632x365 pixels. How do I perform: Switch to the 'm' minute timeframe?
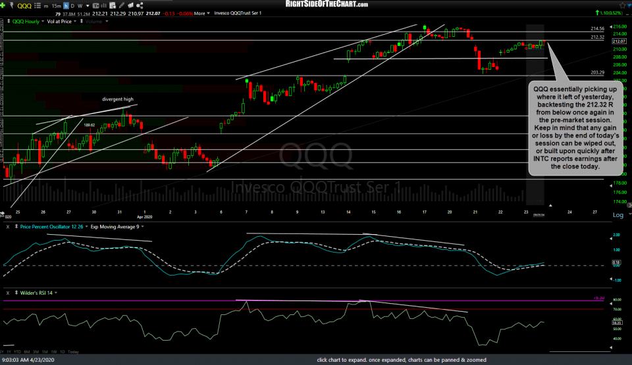pos(46,6)
